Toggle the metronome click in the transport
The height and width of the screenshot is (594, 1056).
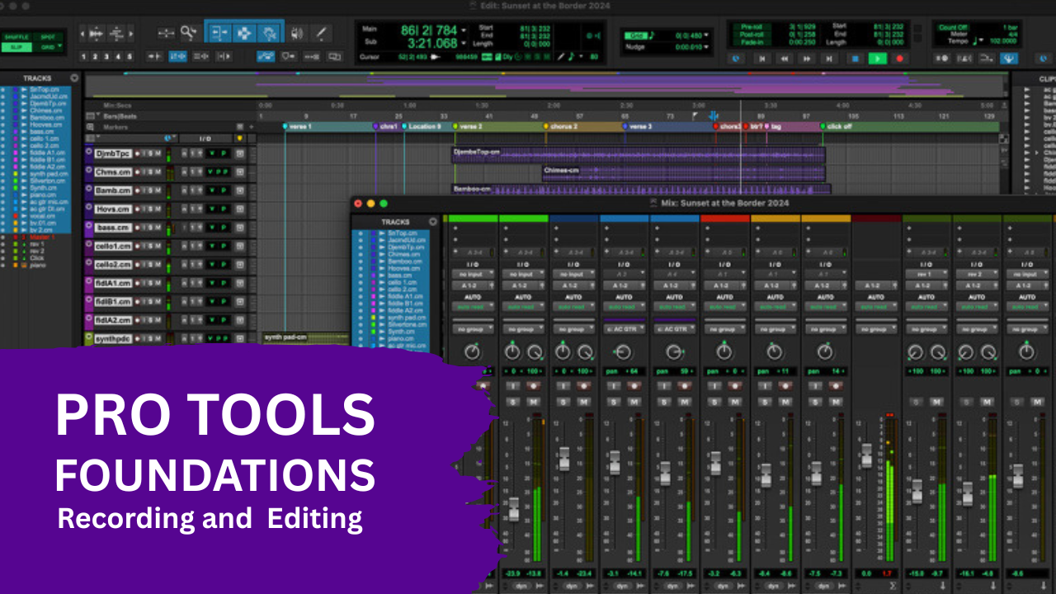(941, 59)
